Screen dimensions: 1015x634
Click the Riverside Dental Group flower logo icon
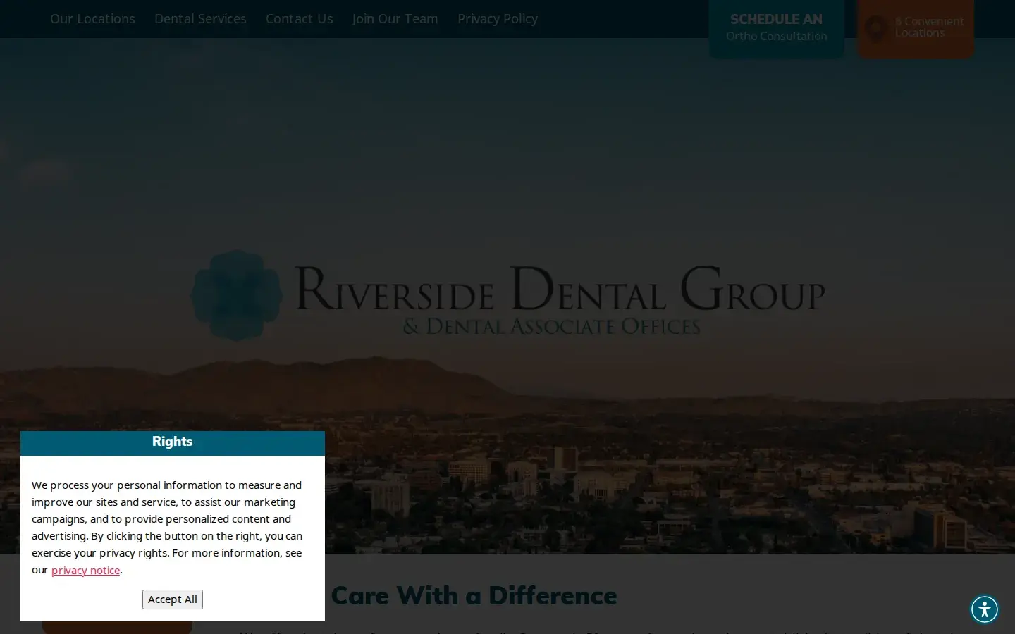pyautogui.click(x=236, y=295)
